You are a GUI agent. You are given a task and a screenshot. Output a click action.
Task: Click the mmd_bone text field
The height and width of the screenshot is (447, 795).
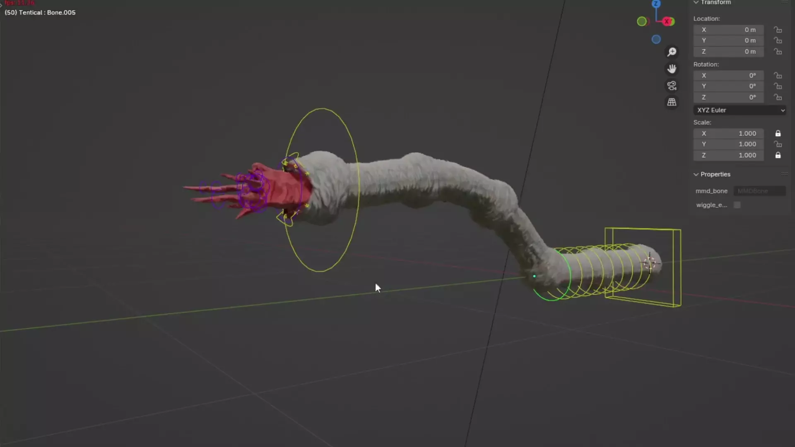coord(759,191)
